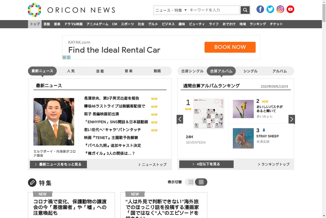
Task: Open the 趣味 navigation item
Action: pos(182,24)
